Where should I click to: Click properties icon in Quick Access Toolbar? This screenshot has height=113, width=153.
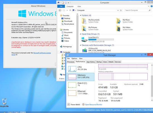(63, 3)
